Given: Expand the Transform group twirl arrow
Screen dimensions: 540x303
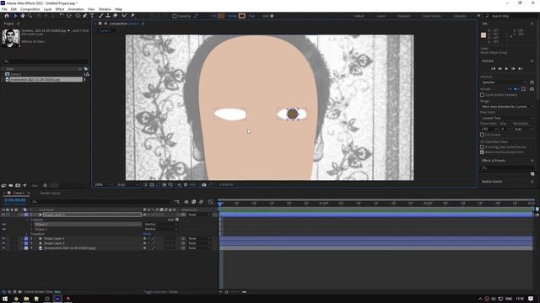Looking at the screenshot, I should click(x=27, y=234).
